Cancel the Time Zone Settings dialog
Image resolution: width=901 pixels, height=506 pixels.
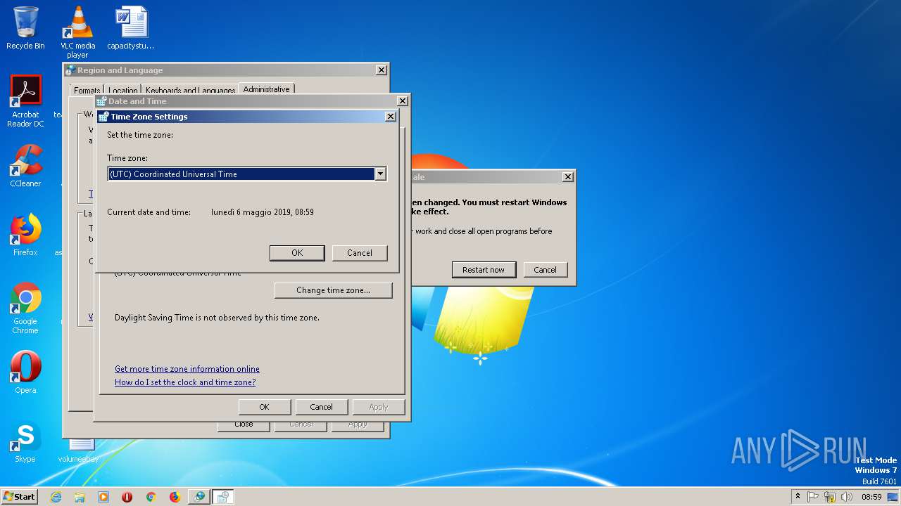[360, 253]
